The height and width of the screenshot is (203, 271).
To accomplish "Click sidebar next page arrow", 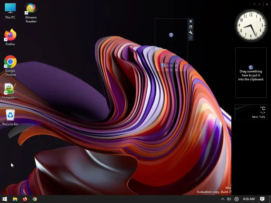I will pyautogui.click(x=260, y=4).
